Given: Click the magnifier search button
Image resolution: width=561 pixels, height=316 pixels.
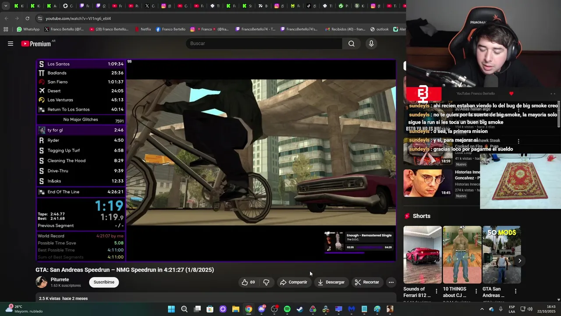Looking at the screenshot, I should pyautogui.click(x=352, y=43).
